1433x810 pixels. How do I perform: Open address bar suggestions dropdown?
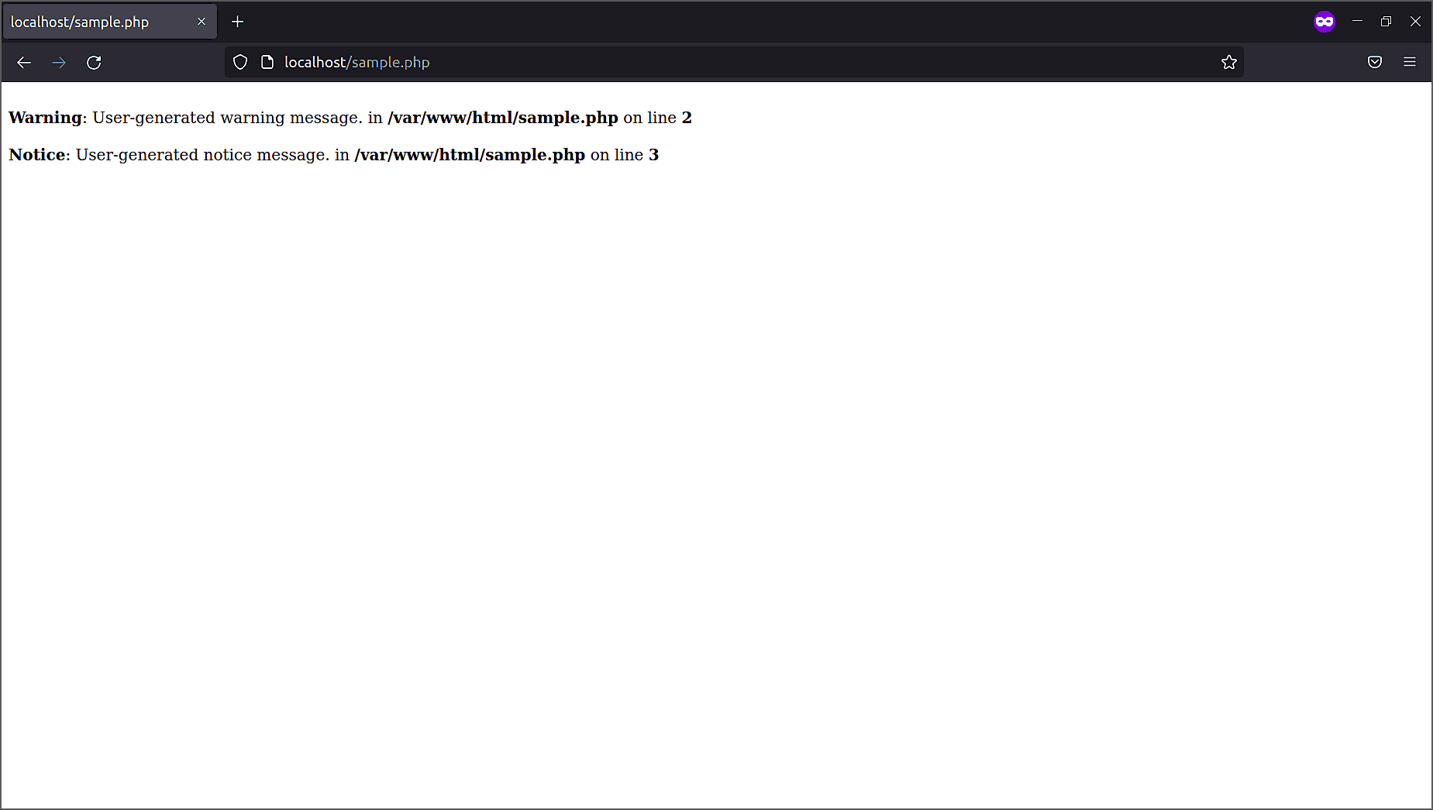698,62
